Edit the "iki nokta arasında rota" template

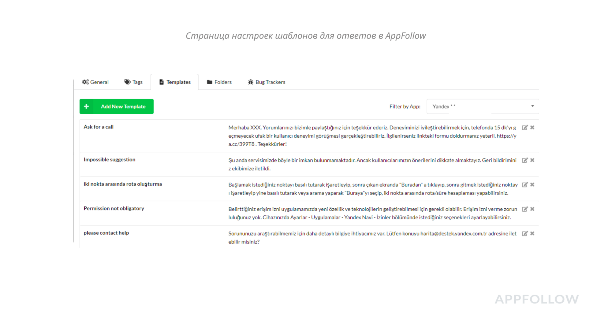(x=524, y=185)
